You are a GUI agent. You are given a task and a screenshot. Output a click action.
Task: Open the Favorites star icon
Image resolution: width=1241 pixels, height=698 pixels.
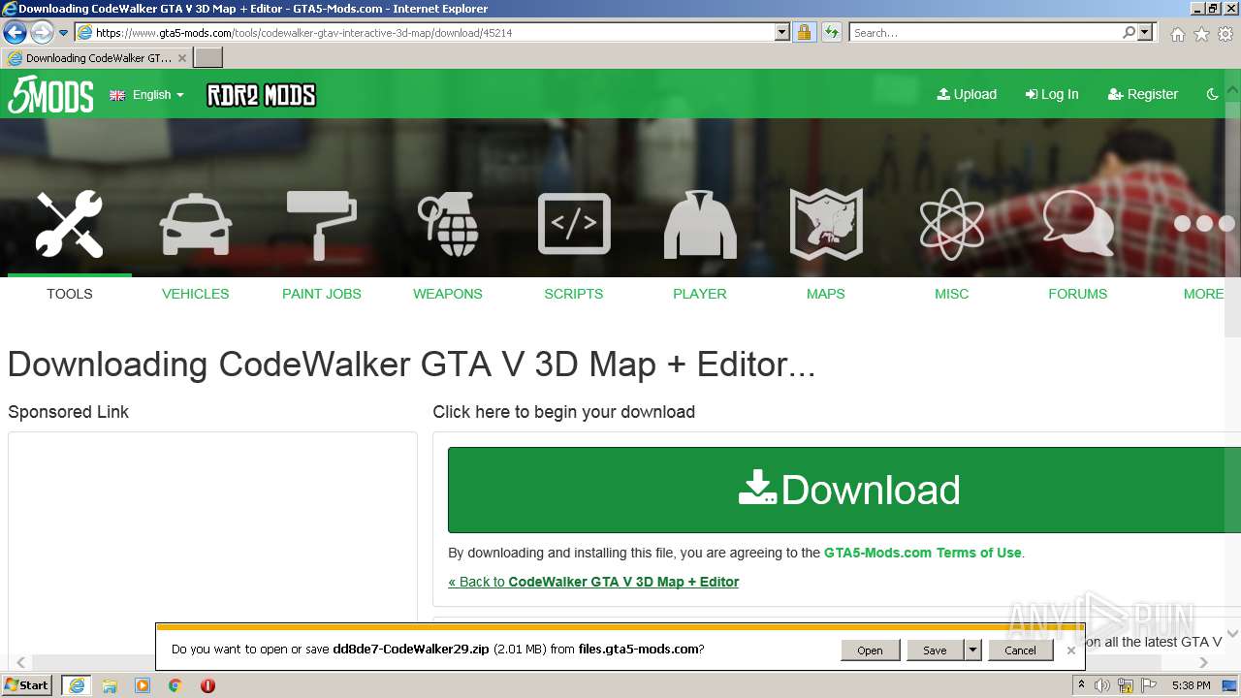click(x=1201, y=34)
